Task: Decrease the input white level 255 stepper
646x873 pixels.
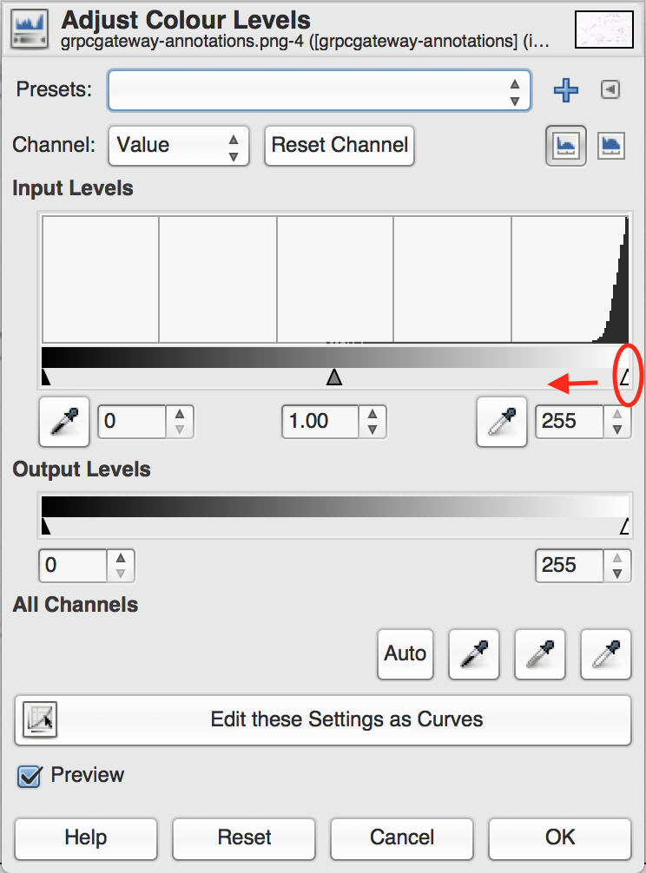Action: pyautogui.click(x=617, y=430)
